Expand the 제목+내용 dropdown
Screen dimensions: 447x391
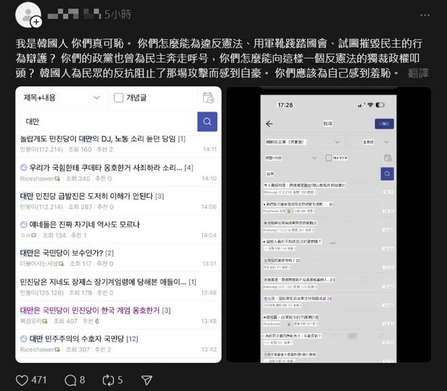pos(63,98)
